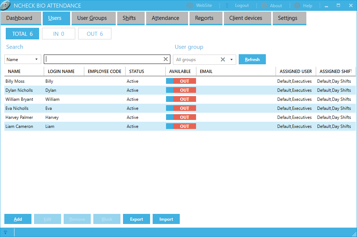The width and height of the screenshot is (357, 237).
Task: Switch to the Attendance tab
Action: pyautogui.click(x=165, y=18)
